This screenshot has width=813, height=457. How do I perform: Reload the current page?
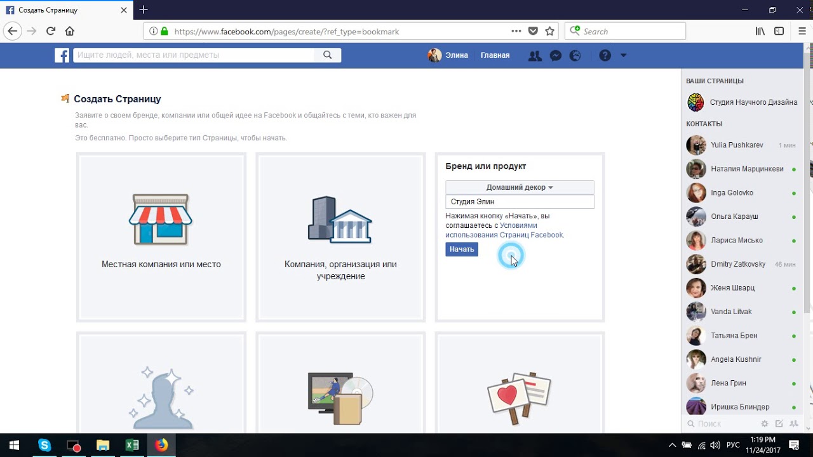click(51, 31)
